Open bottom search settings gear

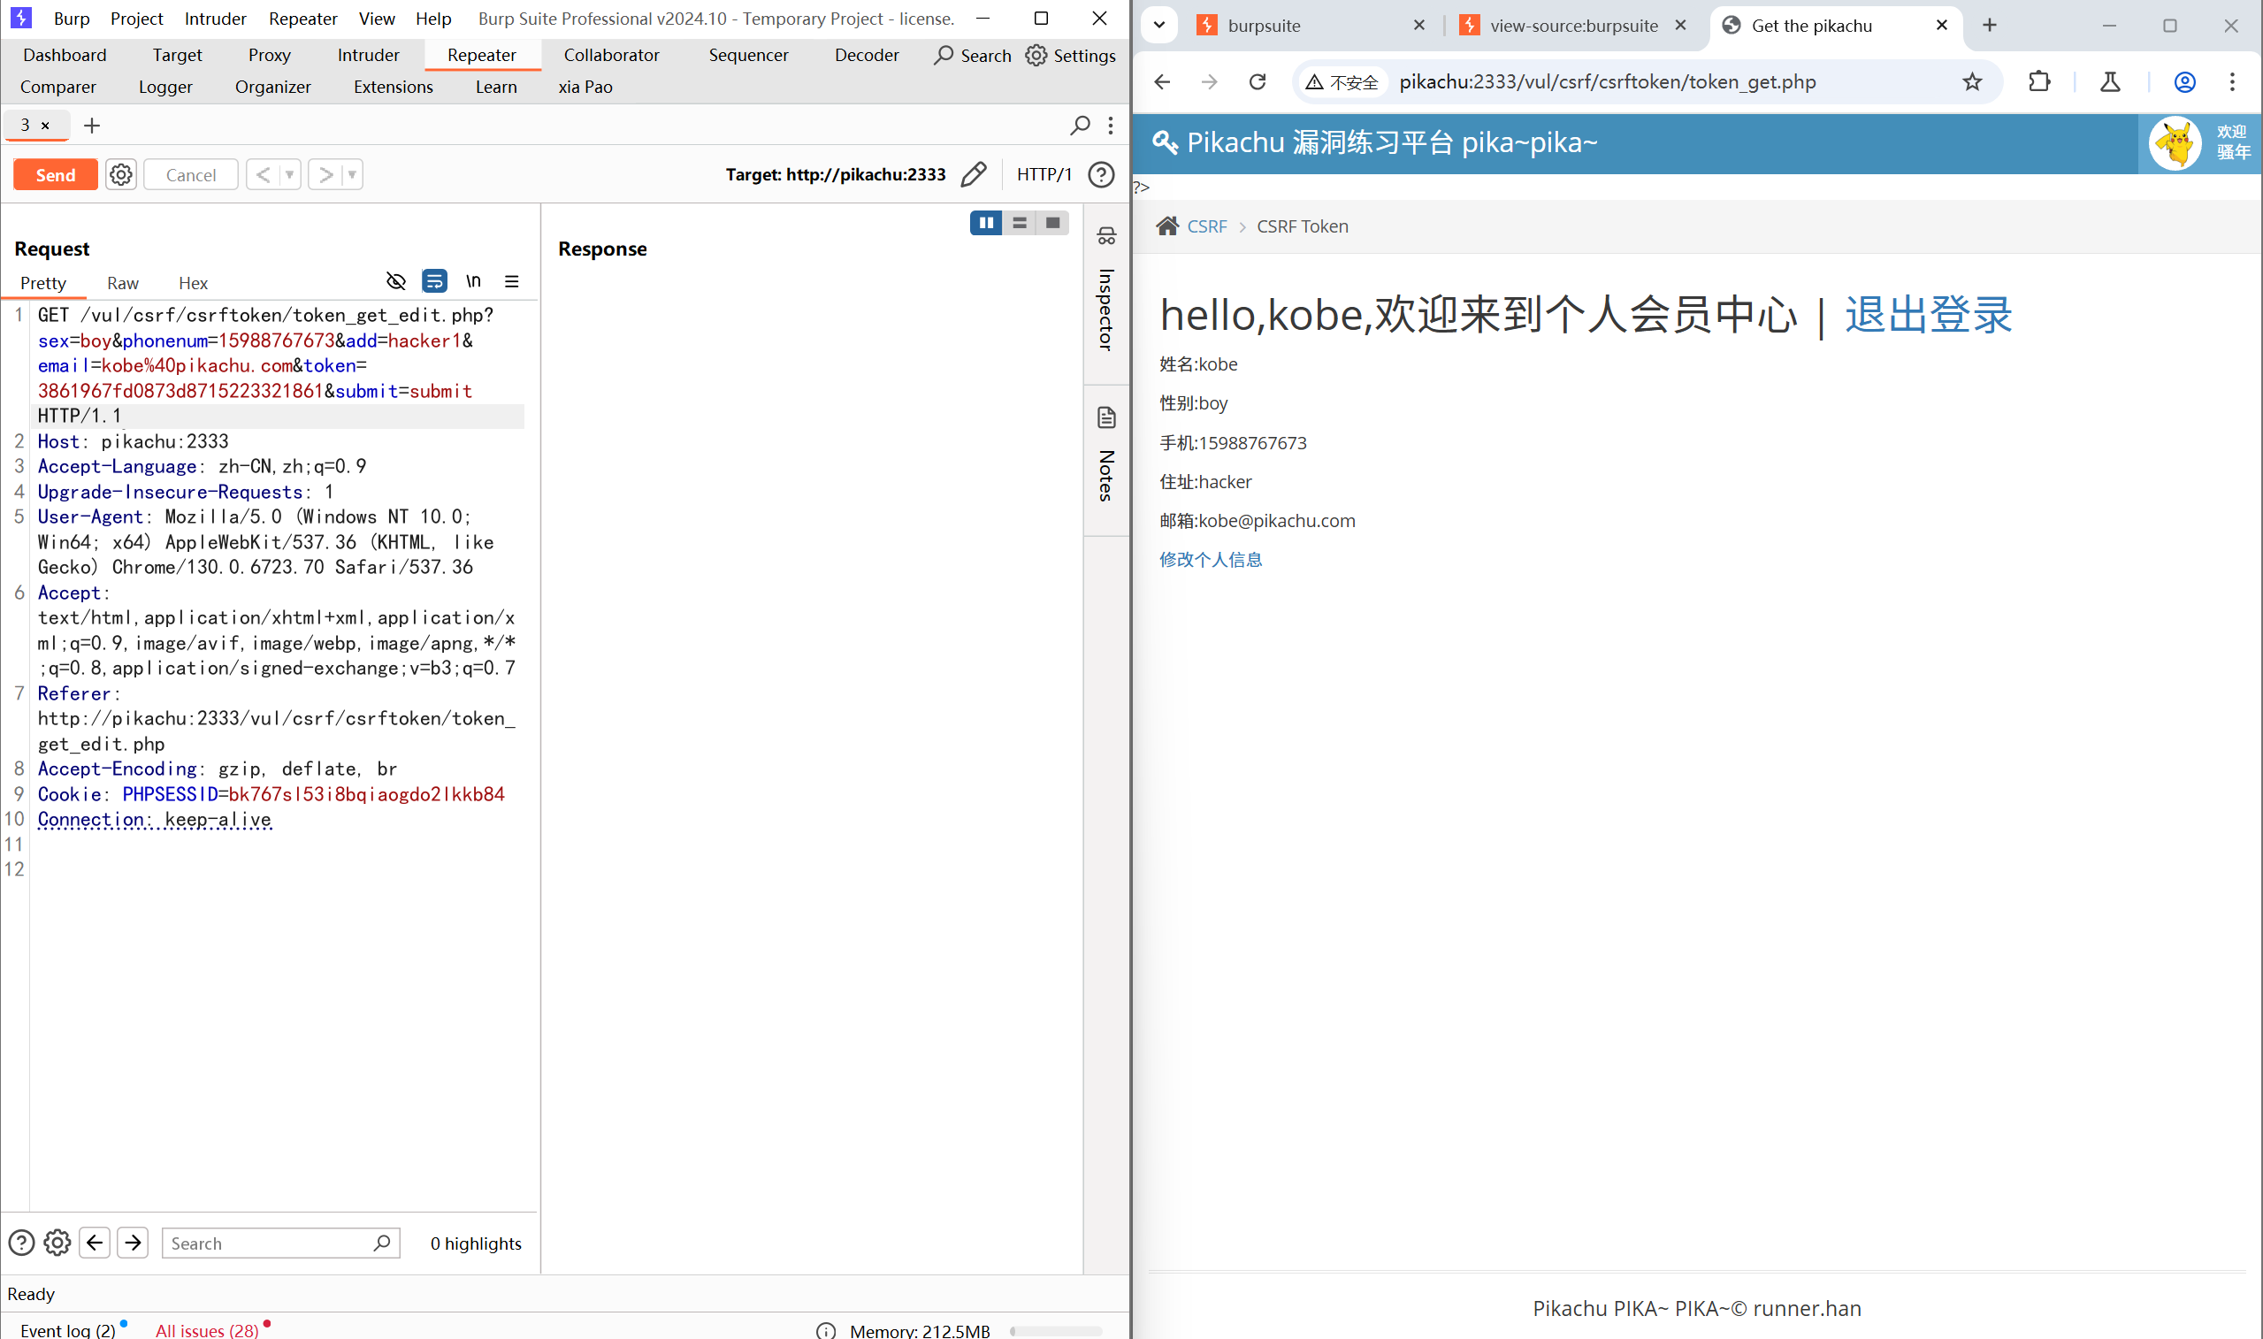57,1243
